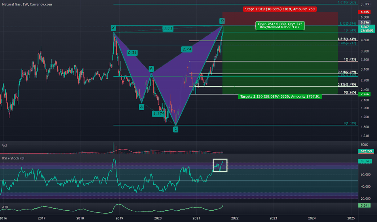Select the Open P&L Risk/Reward Ratio label
377x222 pixels.
click(280, 25)
